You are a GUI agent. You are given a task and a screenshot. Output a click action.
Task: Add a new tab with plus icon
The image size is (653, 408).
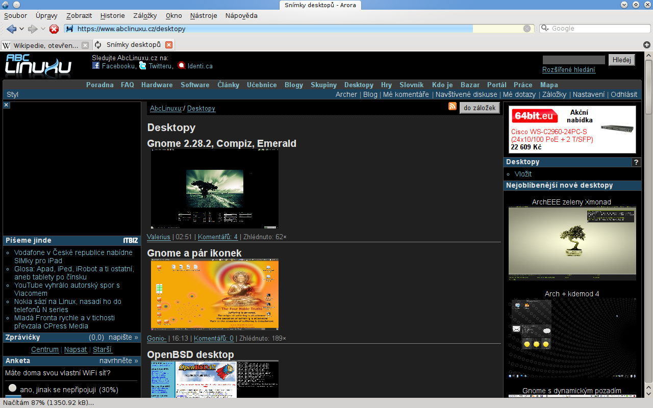(x=646, y=45)
